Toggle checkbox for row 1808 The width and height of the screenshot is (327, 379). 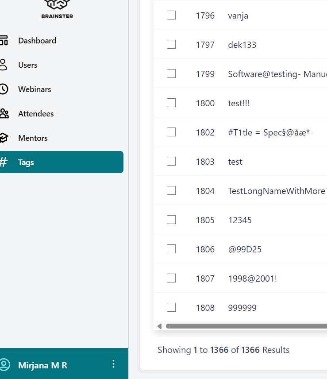[171, 308]
